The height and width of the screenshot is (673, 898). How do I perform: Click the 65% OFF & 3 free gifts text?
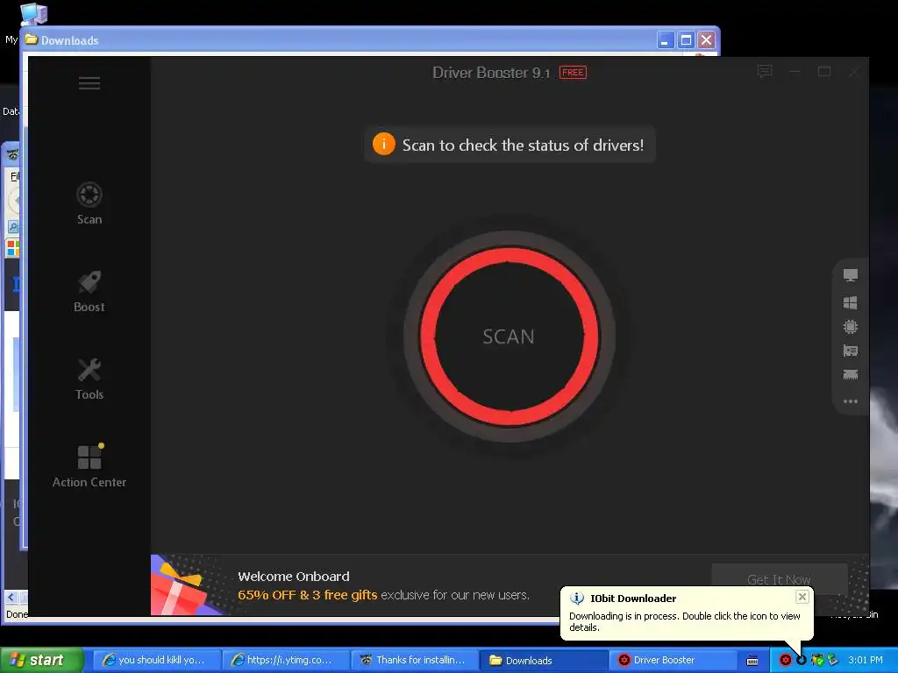(308, 595)
